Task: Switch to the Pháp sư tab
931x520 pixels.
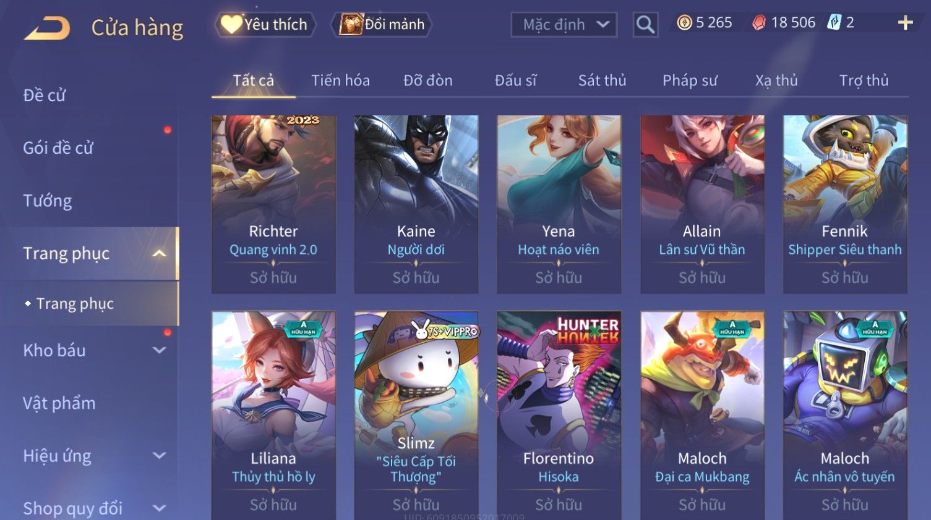Action: pos(690,80)
